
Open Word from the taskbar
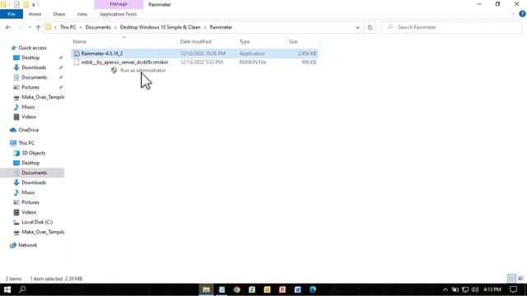(297, 289)
